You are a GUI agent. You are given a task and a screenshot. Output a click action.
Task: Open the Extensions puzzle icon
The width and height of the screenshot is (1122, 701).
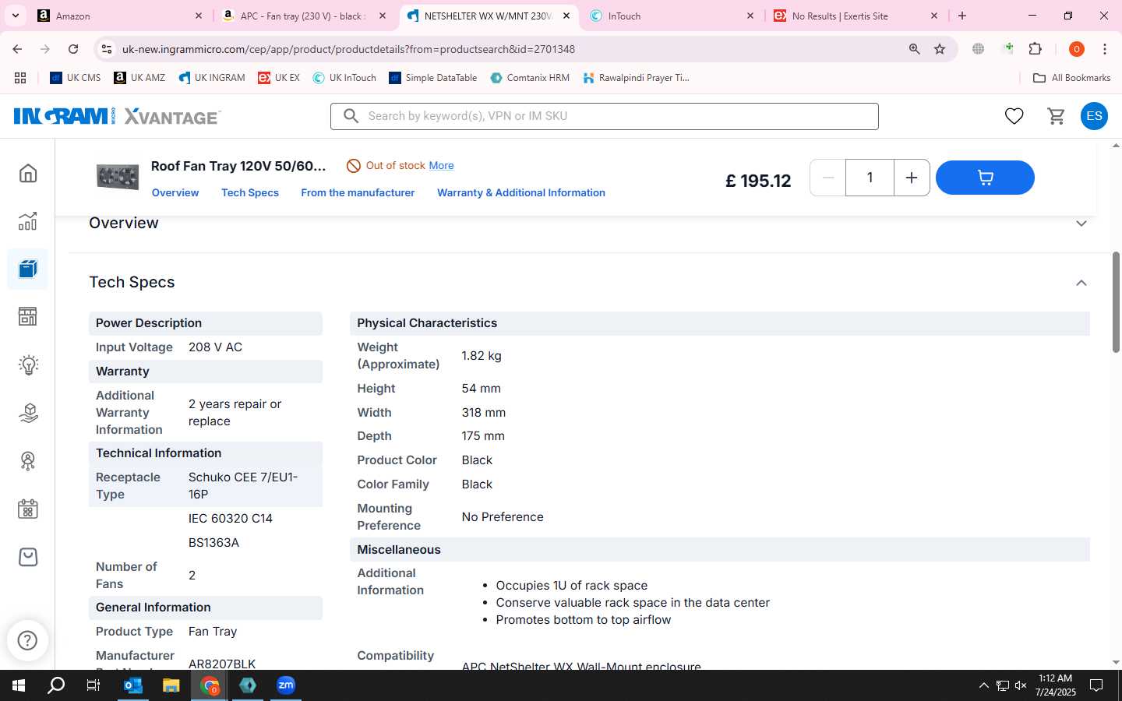click(1036, 49)
